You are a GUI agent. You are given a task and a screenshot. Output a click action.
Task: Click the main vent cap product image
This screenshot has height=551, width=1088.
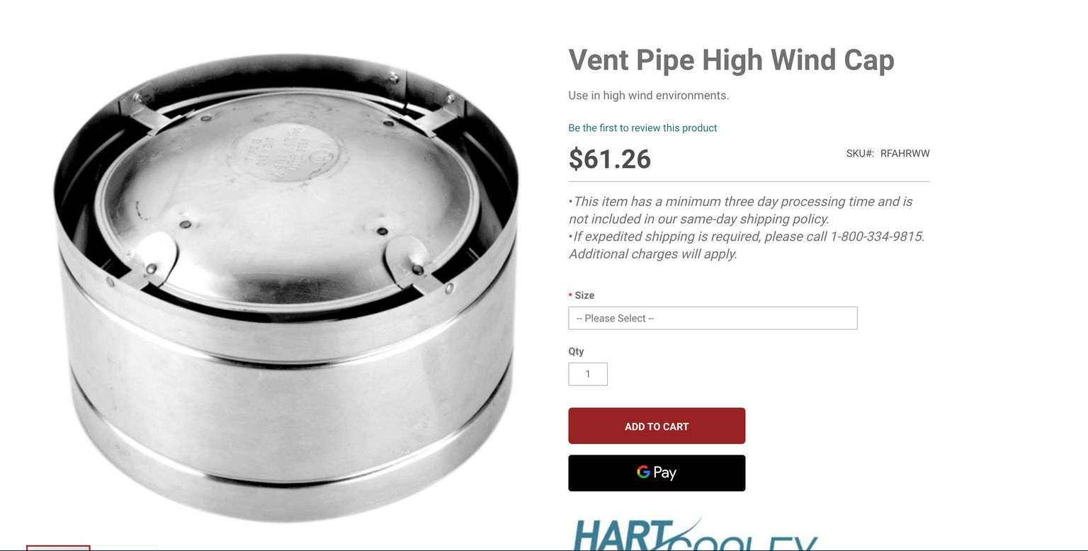tap(286, 287)
